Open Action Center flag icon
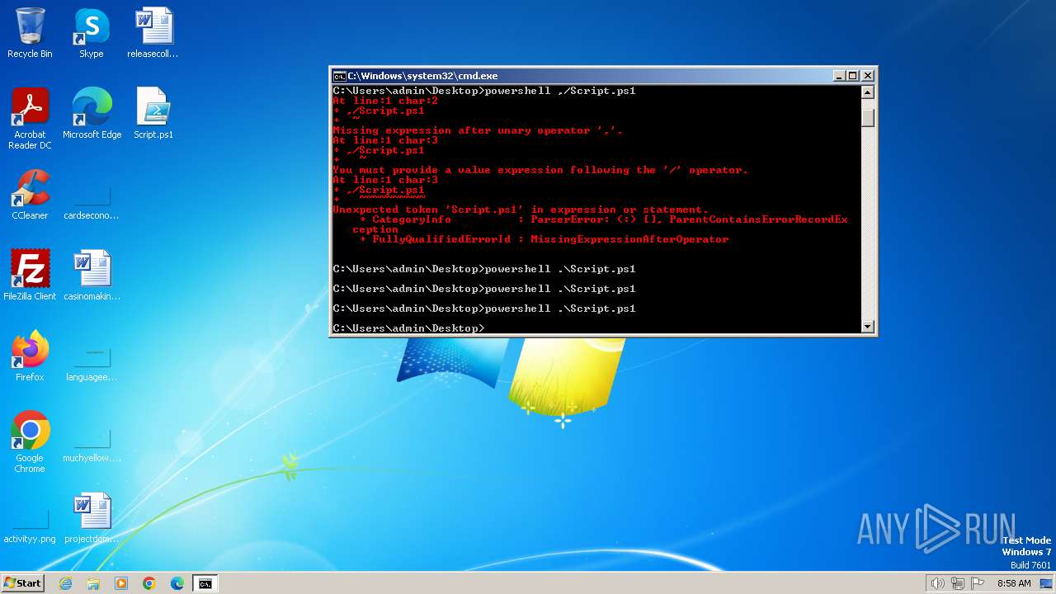The width and height of the screenshot is (1056, 594). pyautogui.click(x=978, y=583)
